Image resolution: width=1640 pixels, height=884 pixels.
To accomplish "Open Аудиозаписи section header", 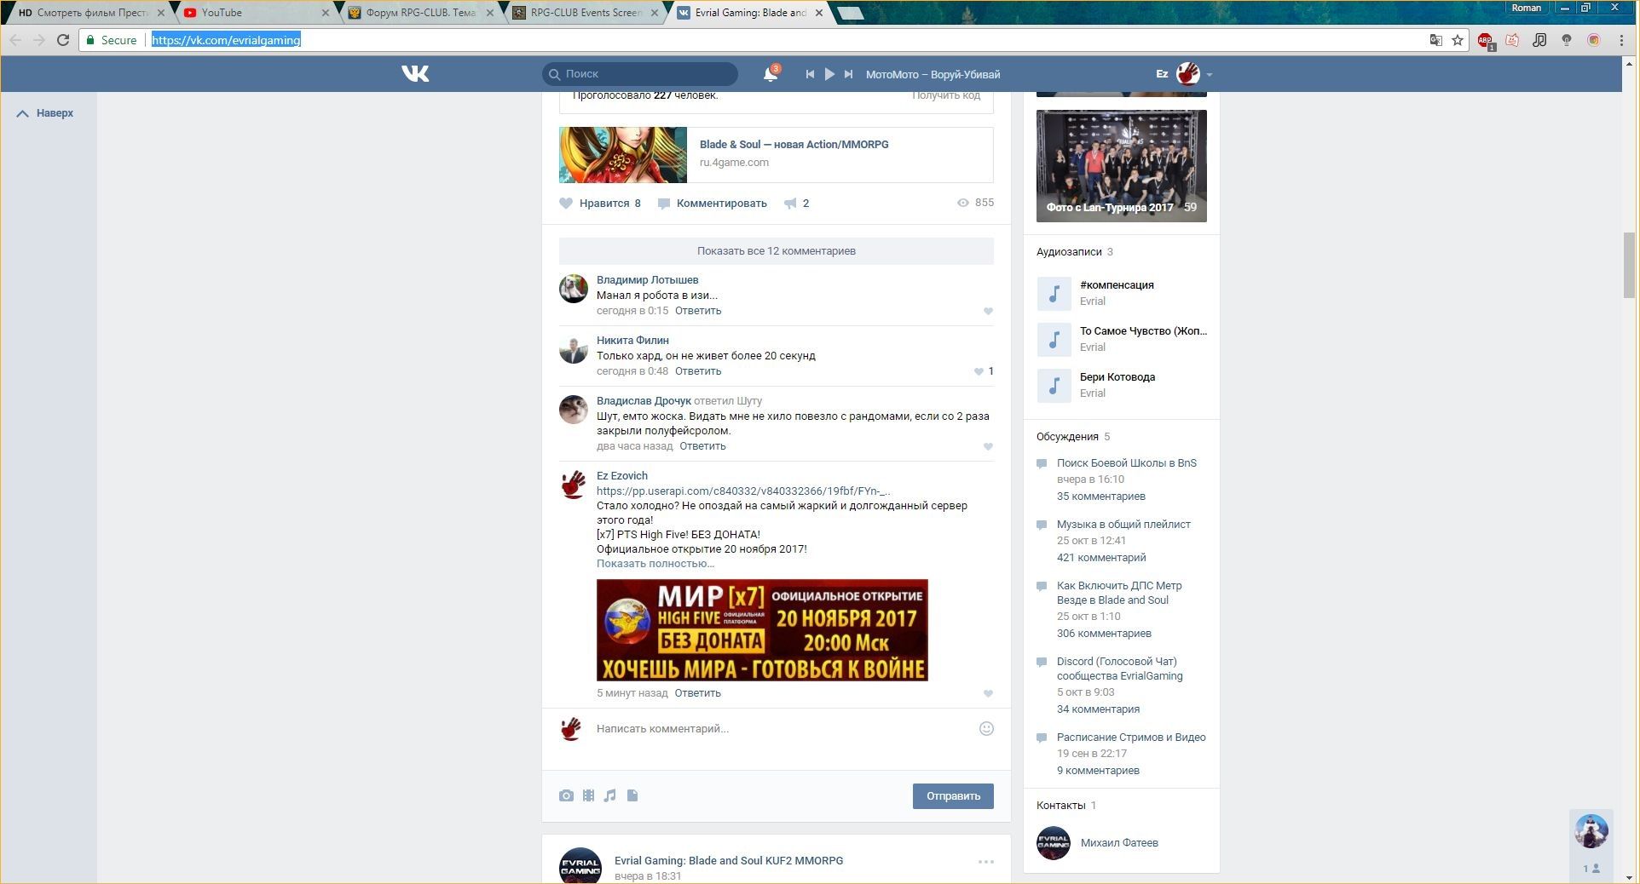I will point(1069,252).
